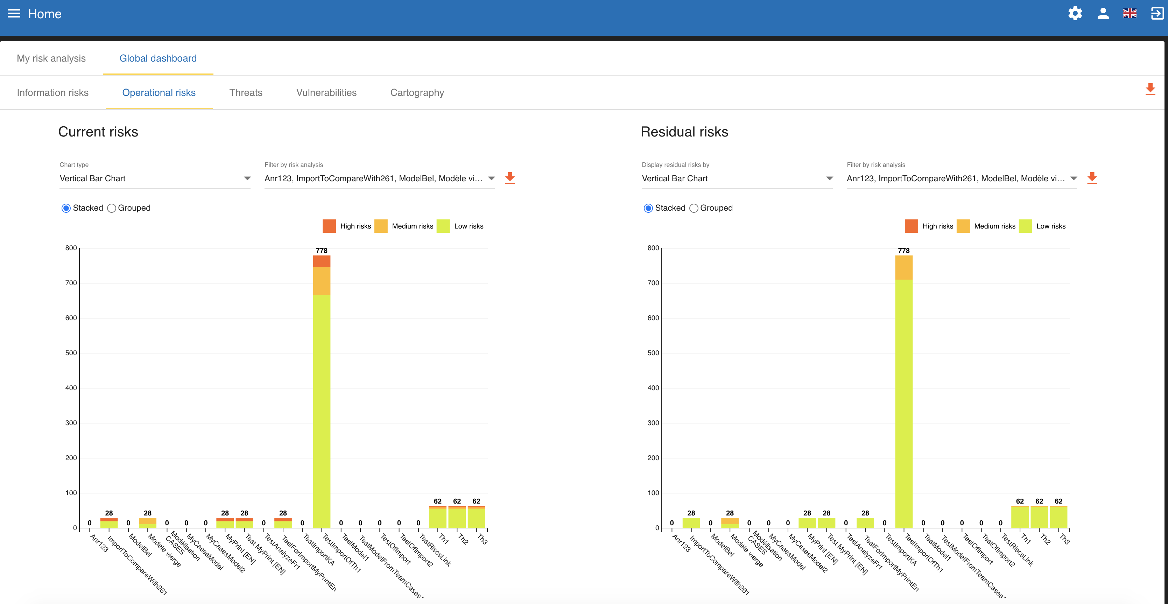The height and width of the screenshot is (604, 1168).
Task: Click the 778 bar in Residual risks chart
Action: (904, 392)
